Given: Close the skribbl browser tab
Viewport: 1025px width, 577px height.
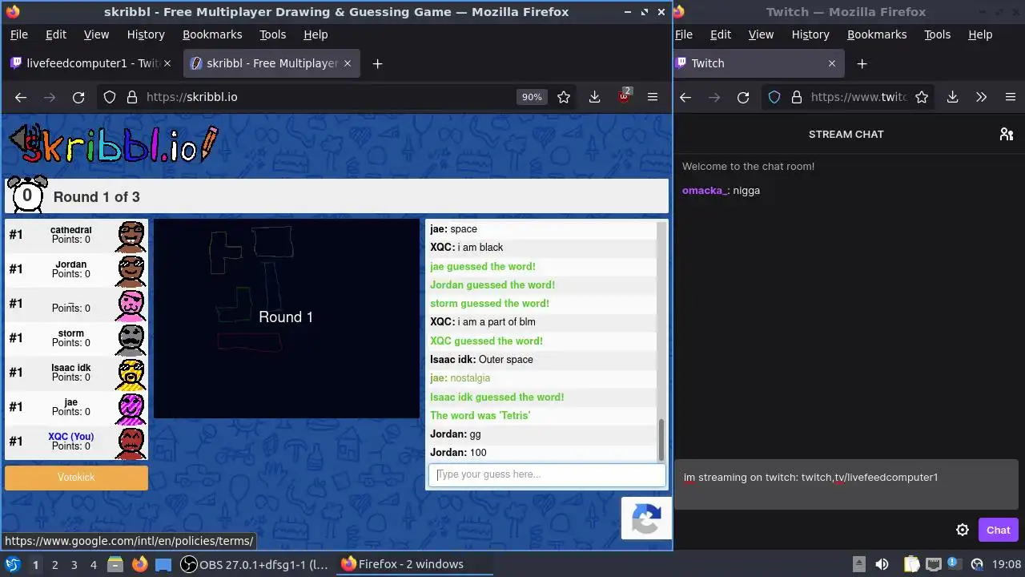Looking at the screenshot, I should 348,63.
